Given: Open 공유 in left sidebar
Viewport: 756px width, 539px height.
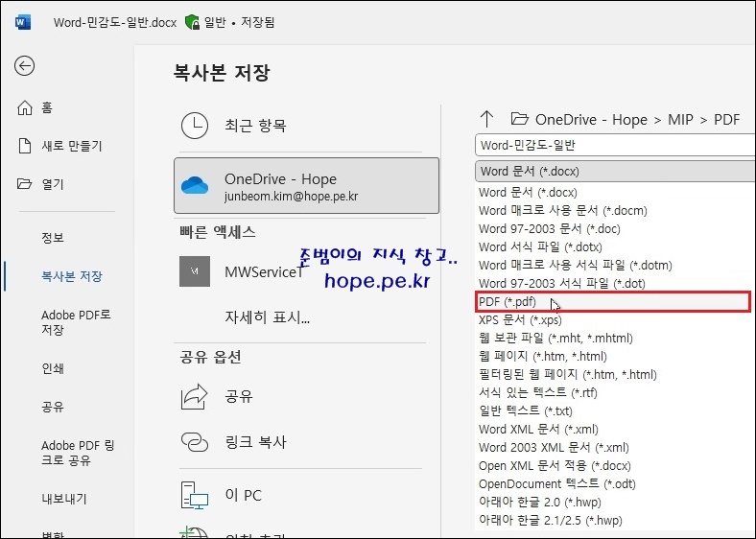Looking at the screenshot, I should coord(53,407).
